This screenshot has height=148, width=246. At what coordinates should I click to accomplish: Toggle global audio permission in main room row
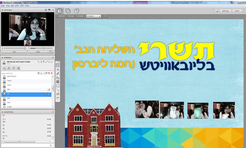pos(38,73)
